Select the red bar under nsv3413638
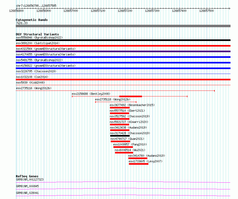 (x=120, y=130)
